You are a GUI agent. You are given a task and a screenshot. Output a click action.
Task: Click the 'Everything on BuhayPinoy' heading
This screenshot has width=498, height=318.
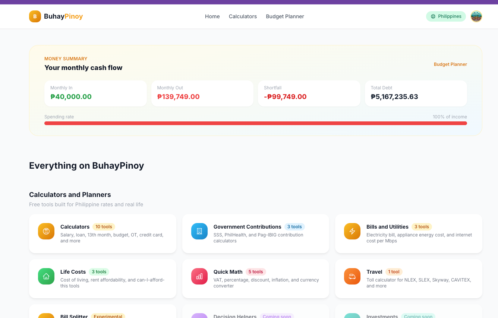86,166
